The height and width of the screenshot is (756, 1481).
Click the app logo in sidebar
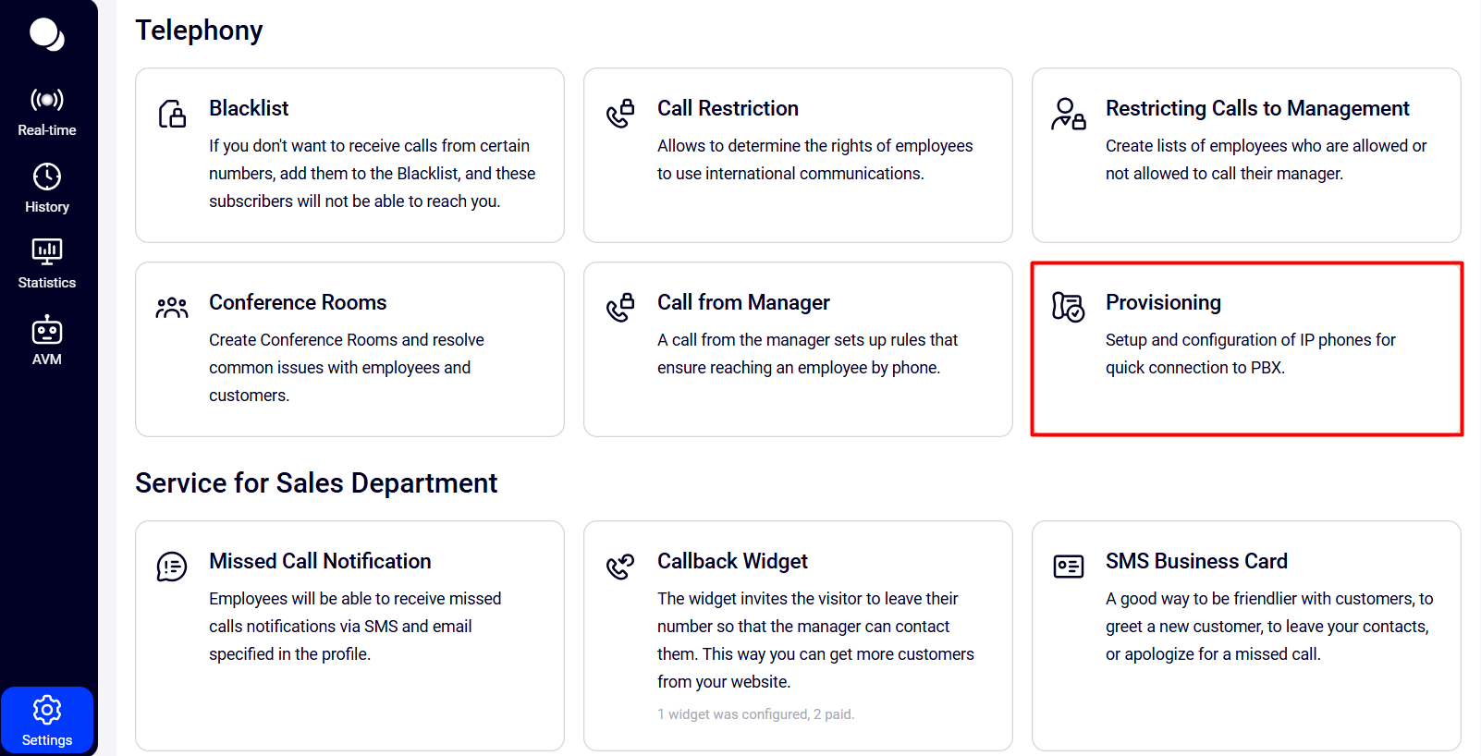46,35
